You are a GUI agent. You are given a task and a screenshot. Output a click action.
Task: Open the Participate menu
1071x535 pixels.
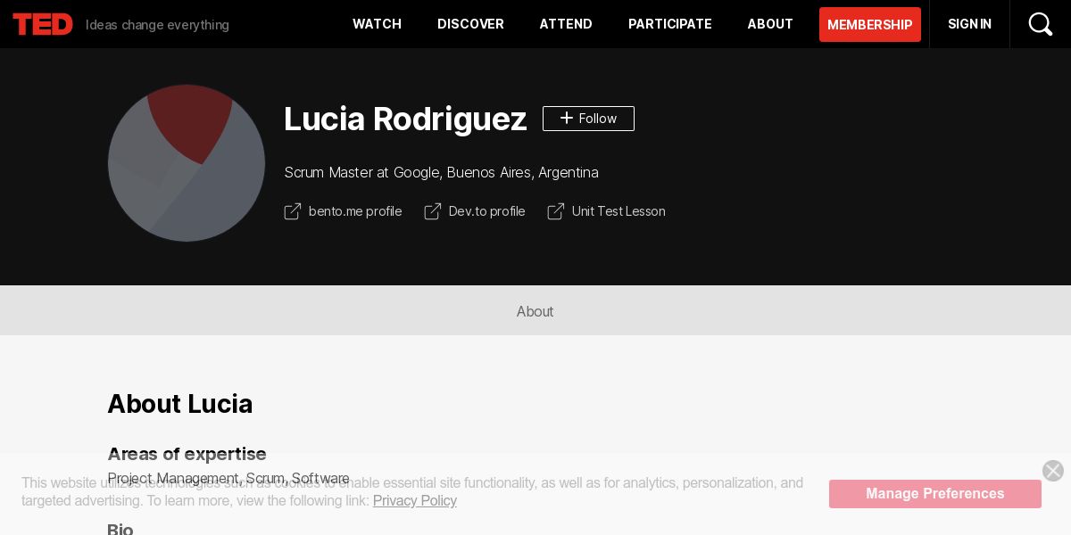pos(670,24)
